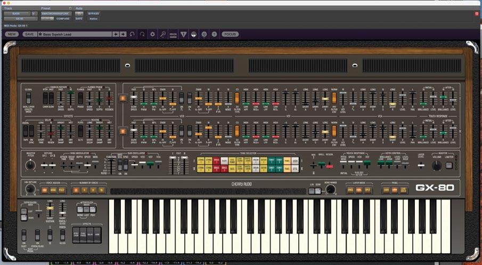Click the undo arrow icon

point(132,34)
